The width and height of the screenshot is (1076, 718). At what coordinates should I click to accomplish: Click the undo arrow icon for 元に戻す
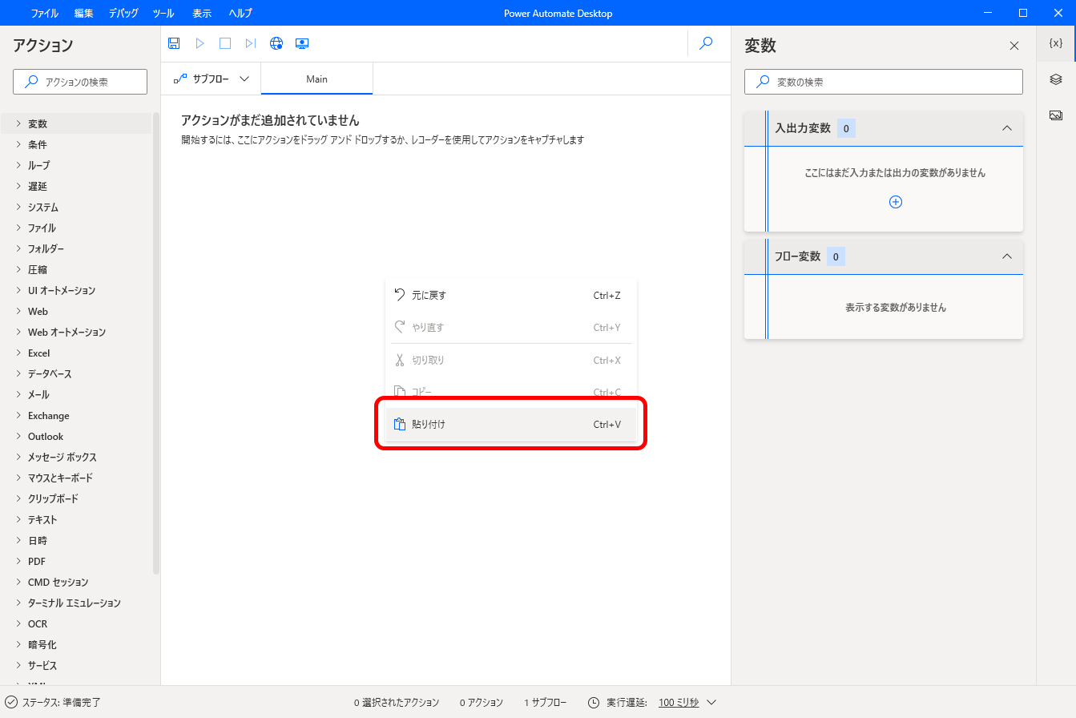point(400,295)
